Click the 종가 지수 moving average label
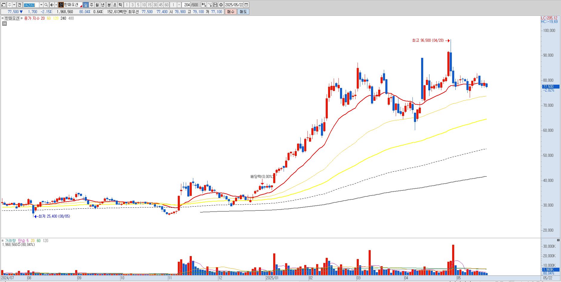The height and width of the screenshot is (282, 561). pos(32,18)
